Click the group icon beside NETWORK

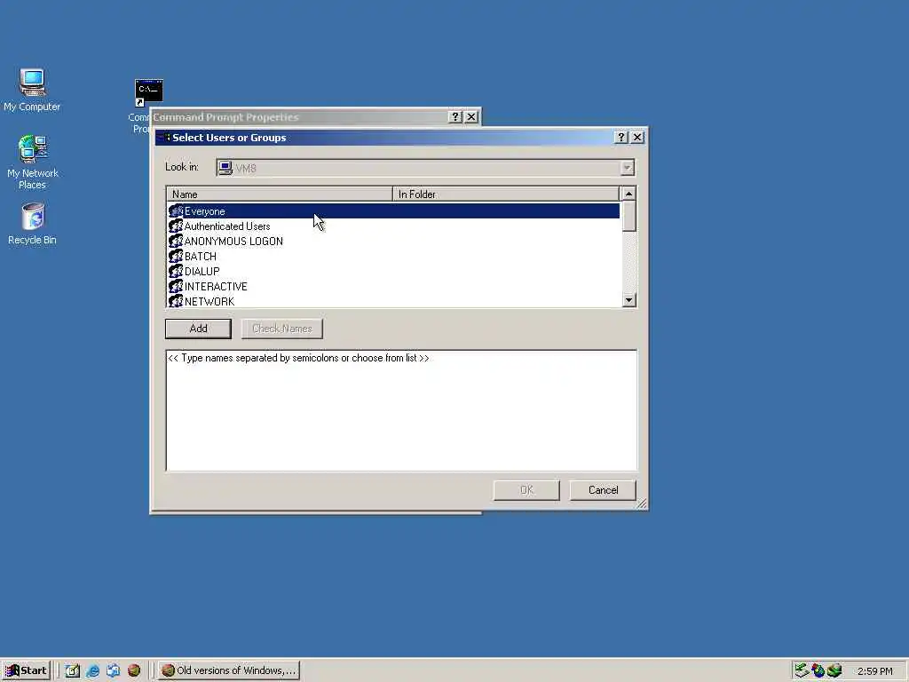pos(176,301)
